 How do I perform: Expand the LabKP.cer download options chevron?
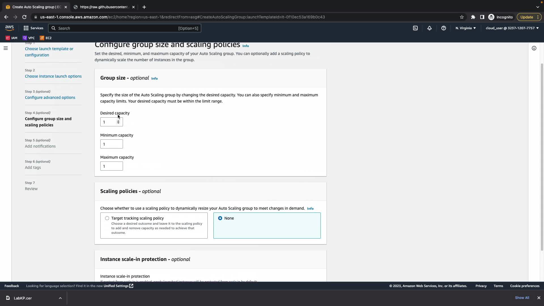(60, 298)
